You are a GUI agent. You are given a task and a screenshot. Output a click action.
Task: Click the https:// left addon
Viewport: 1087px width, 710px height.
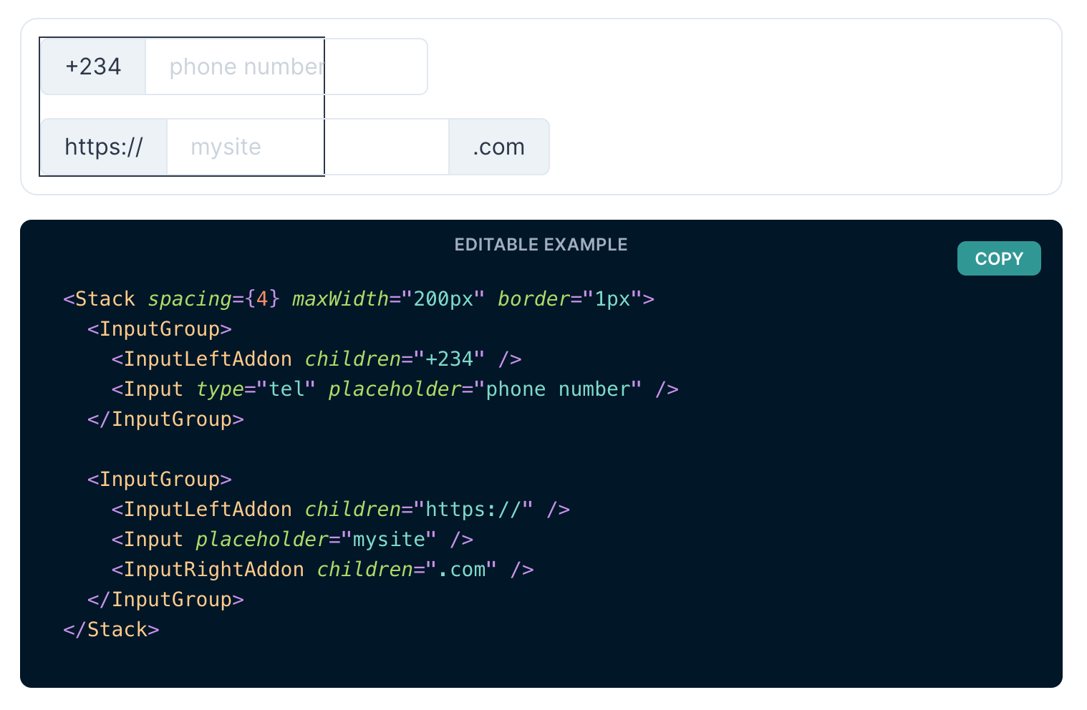click(102, 147)
